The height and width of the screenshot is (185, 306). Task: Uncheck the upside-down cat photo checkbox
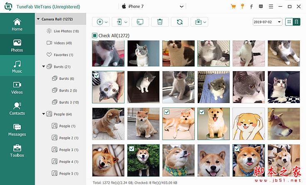coord(97,75)
